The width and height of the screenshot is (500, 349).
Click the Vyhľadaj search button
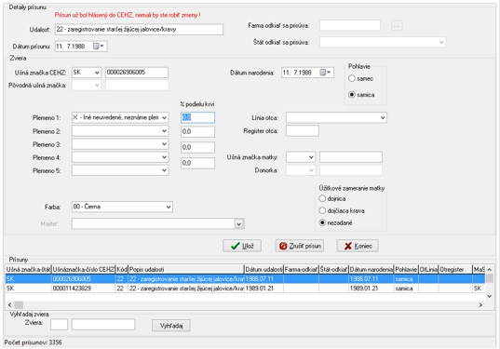[x=171, y=326]
